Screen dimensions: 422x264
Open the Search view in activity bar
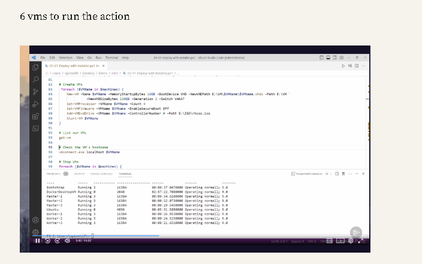35,79
